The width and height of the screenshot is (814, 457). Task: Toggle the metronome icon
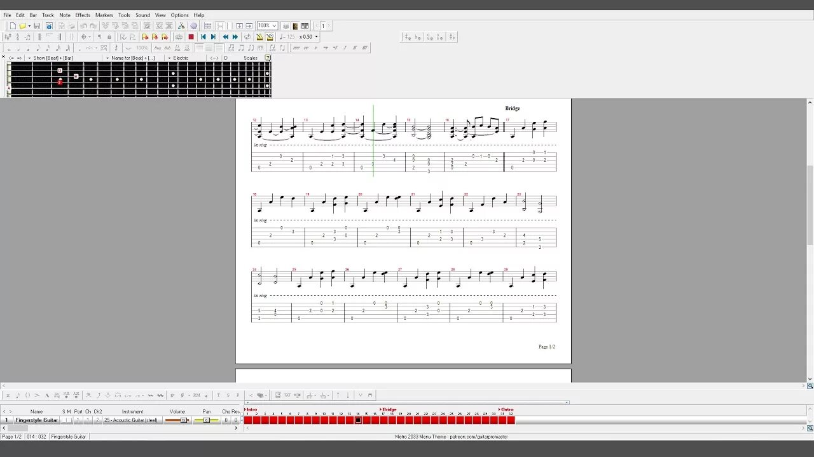pyautogui.click(x=259, y=37)
